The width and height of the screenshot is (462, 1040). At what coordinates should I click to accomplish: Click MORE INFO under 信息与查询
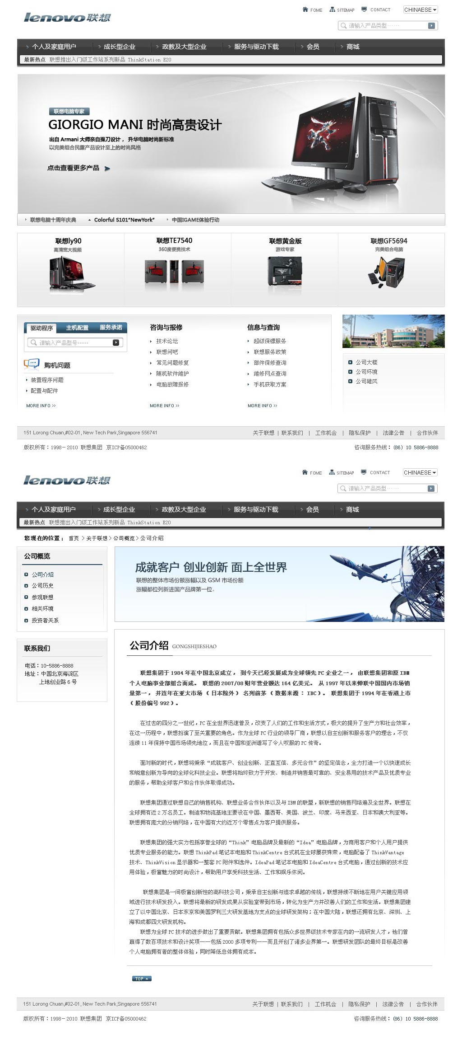[262, 406]
